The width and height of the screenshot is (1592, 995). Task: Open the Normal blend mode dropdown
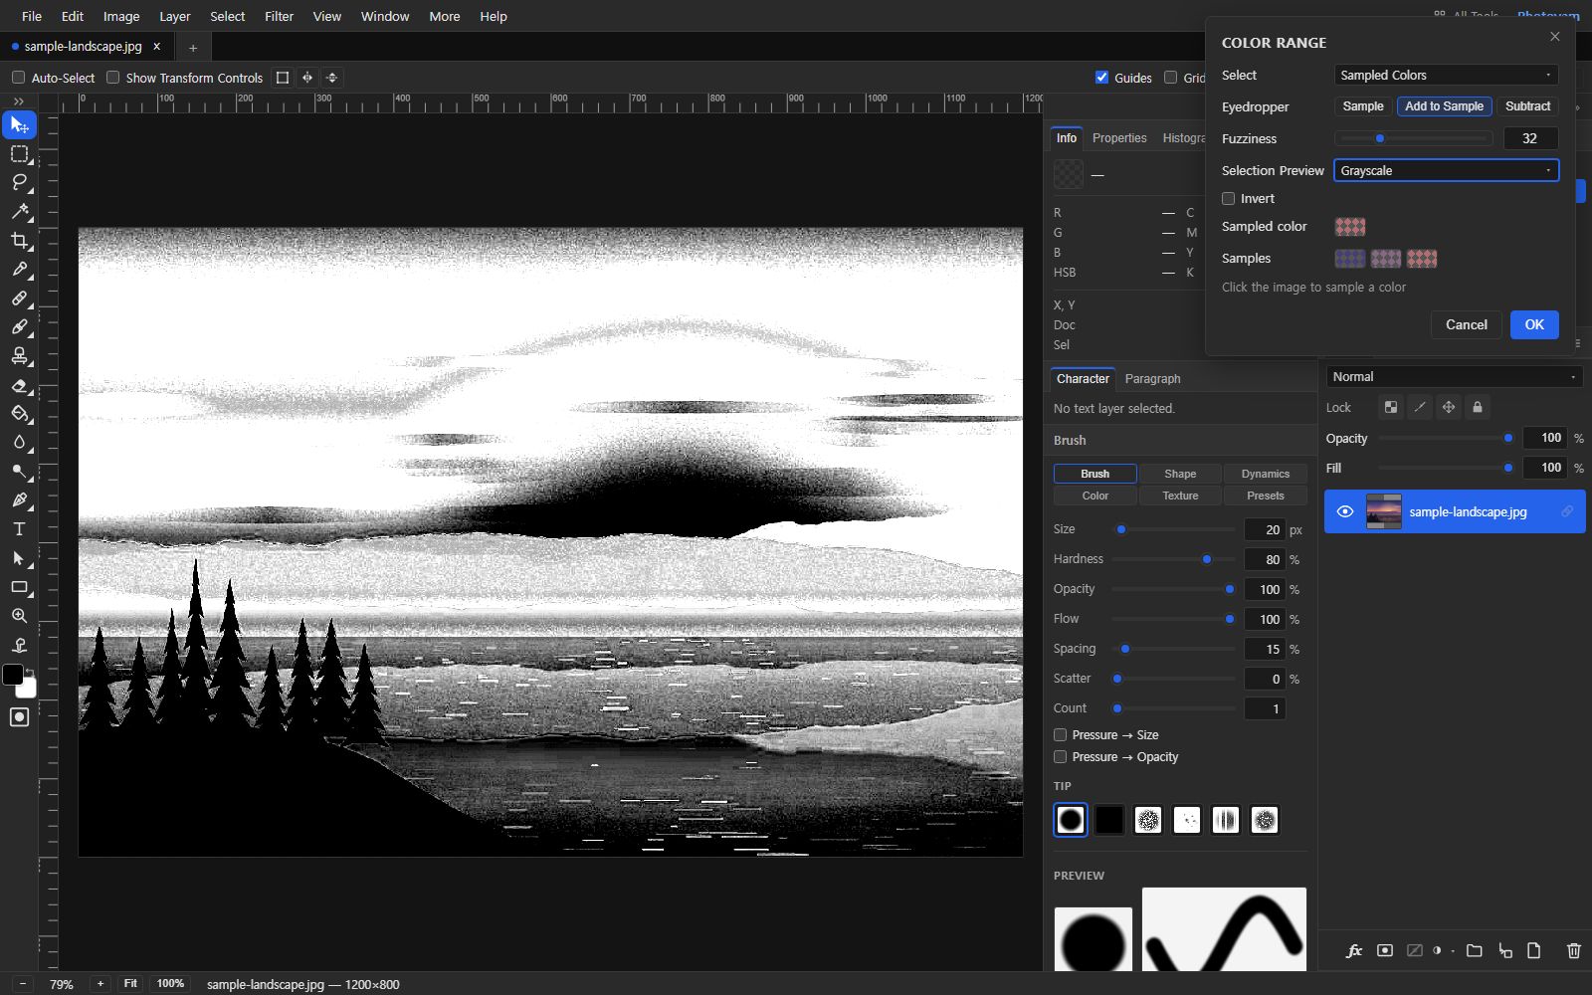(x=1454, y=376)
